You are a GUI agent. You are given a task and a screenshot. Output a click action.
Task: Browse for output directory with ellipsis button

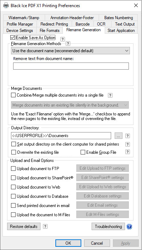pos(119,136)
